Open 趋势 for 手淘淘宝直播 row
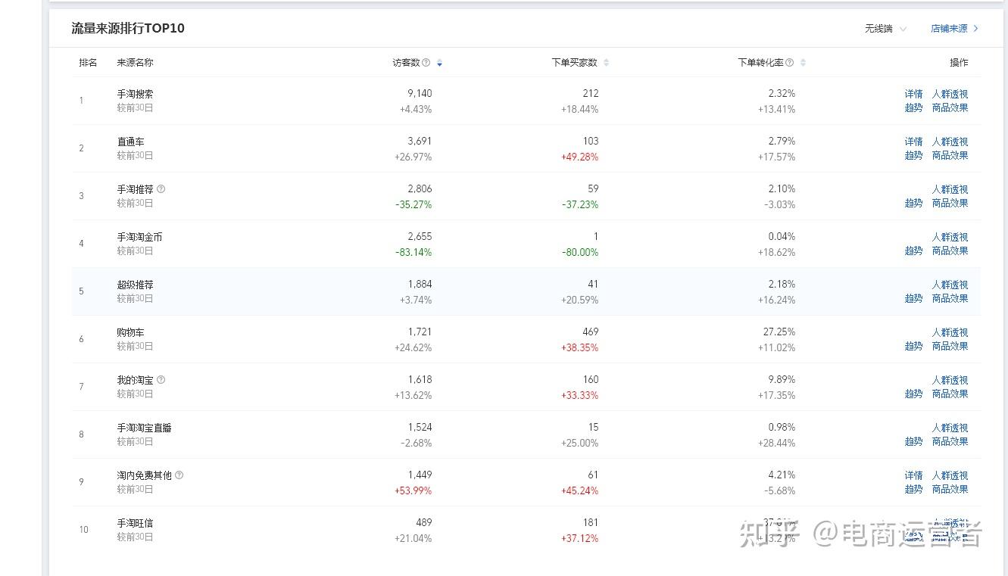This screenshot has width=1008, height=576. 913,441
